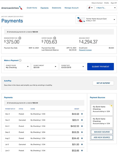This screenshot has width=118, height=152.
Task: Expand the Nov 2 payment with plus icon
Action: point(82,120)
